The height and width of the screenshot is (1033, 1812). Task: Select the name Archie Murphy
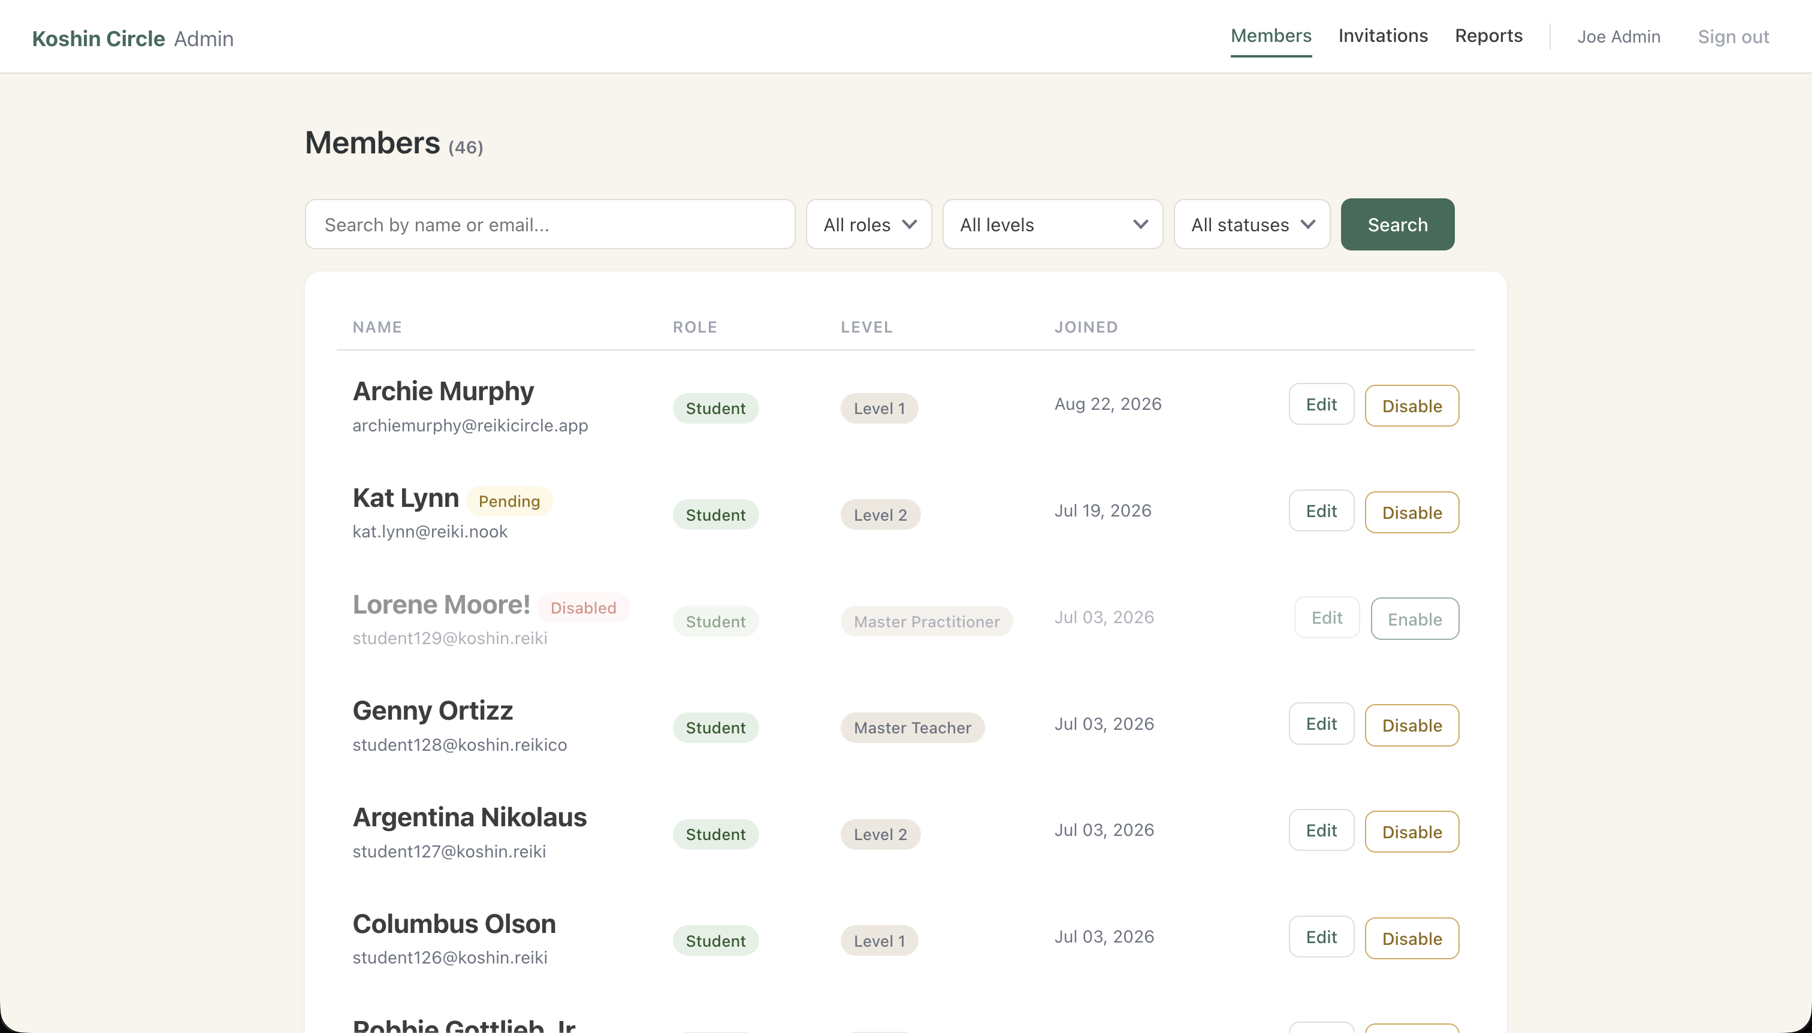point(443,391)
